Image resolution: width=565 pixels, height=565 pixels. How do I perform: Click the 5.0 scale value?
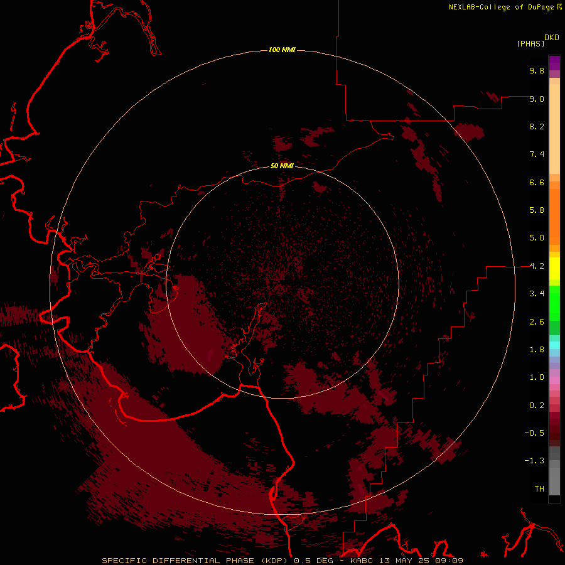537,238
